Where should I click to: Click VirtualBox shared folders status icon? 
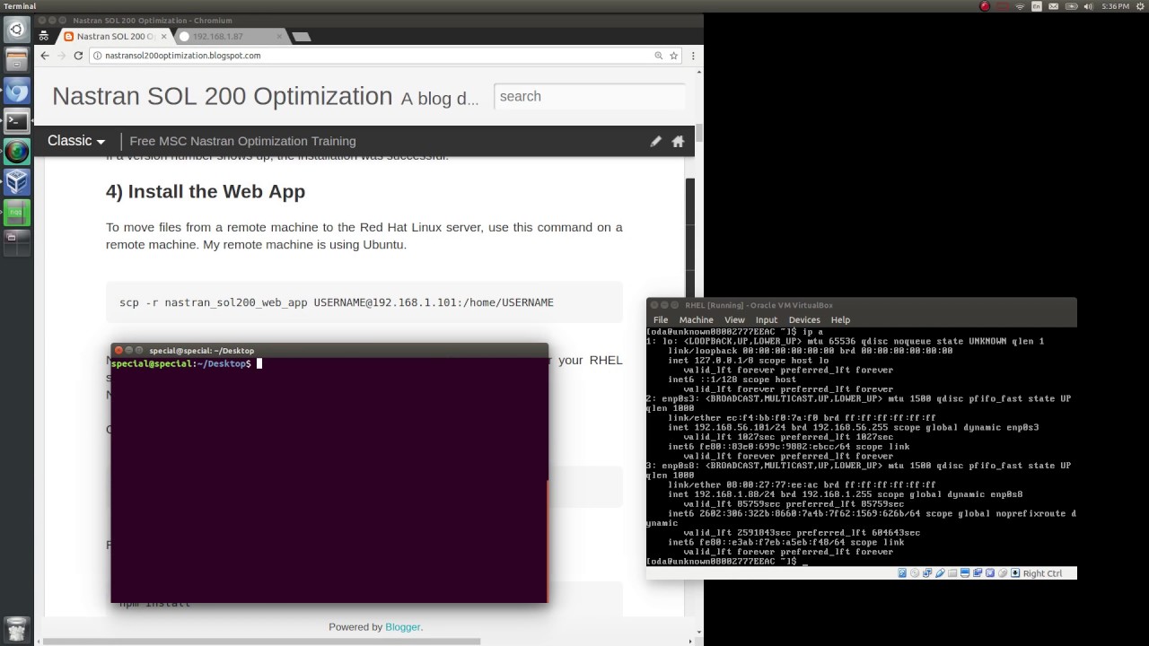[x=952, y=573]
